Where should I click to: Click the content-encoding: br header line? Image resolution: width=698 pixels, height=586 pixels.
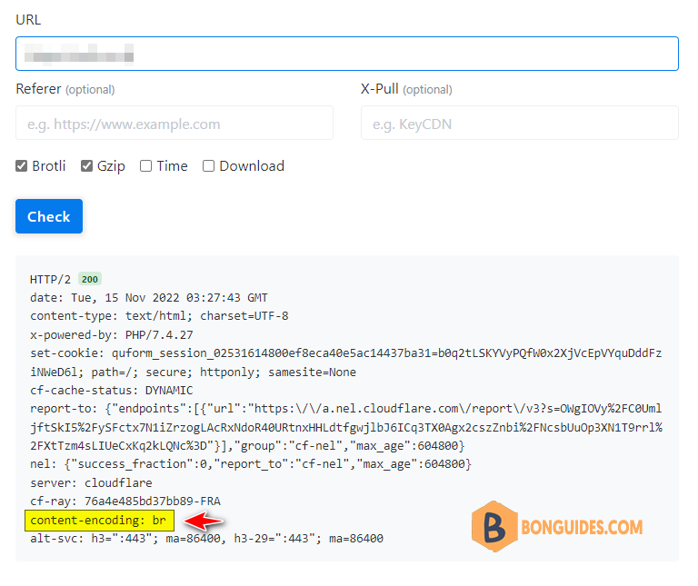98,521
